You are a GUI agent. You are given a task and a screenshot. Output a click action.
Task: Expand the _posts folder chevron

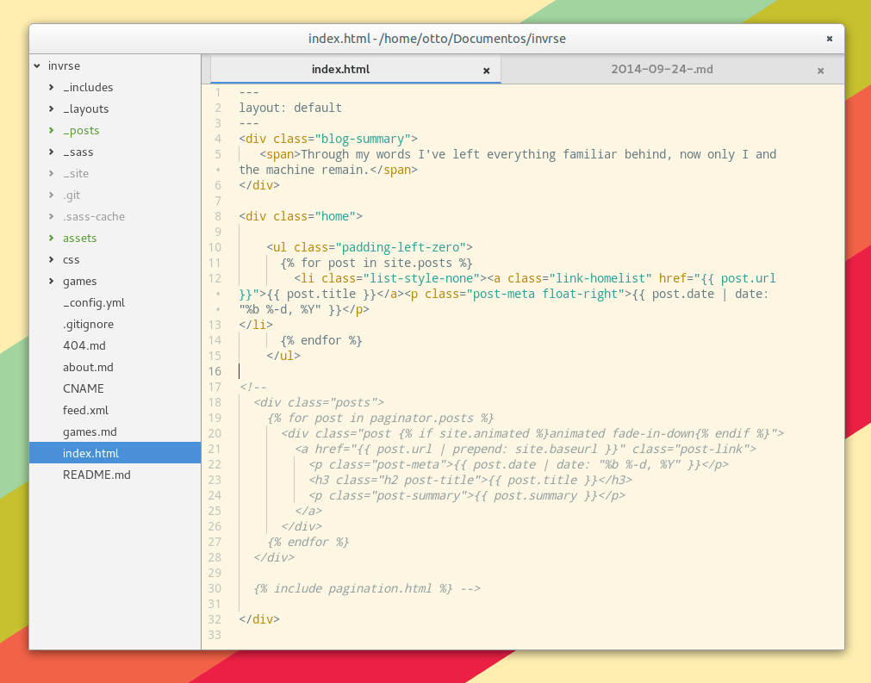coord(52,131)
